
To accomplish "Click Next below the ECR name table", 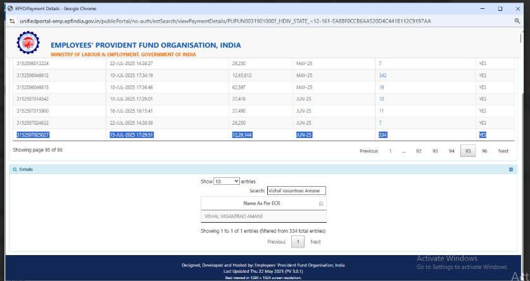I will click(x=315, y=242).
